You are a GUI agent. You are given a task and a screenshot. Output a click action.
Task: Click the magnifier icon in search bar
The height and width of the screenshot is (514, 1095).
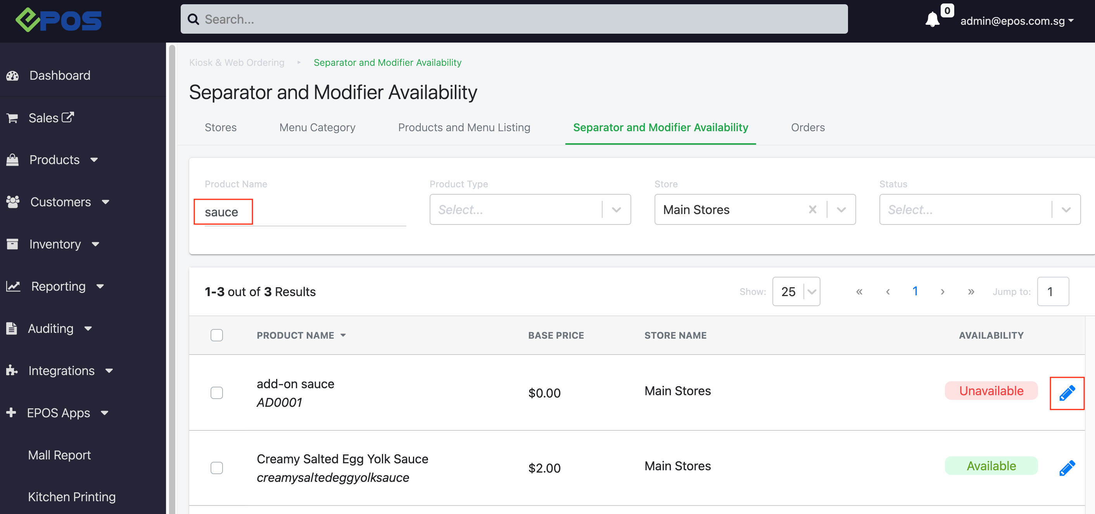tap(193, 19)
